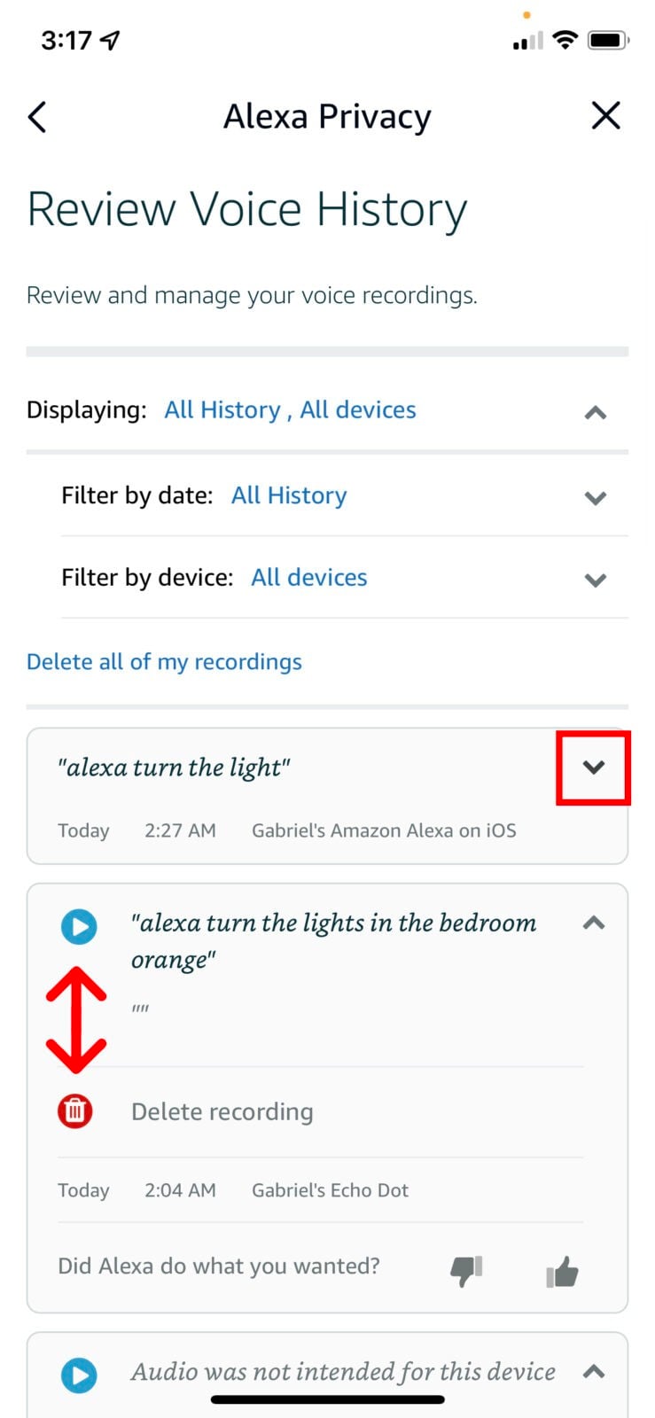Select the Alexa Privacy title
The width and height of the screenshot is (655, 1418).
pos(327,116)
